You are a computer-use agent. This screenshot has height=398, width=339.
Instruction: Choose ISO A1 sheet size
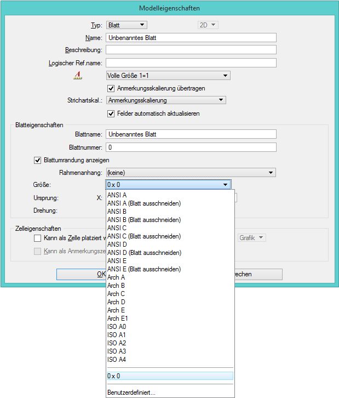[x=170, y=335]
